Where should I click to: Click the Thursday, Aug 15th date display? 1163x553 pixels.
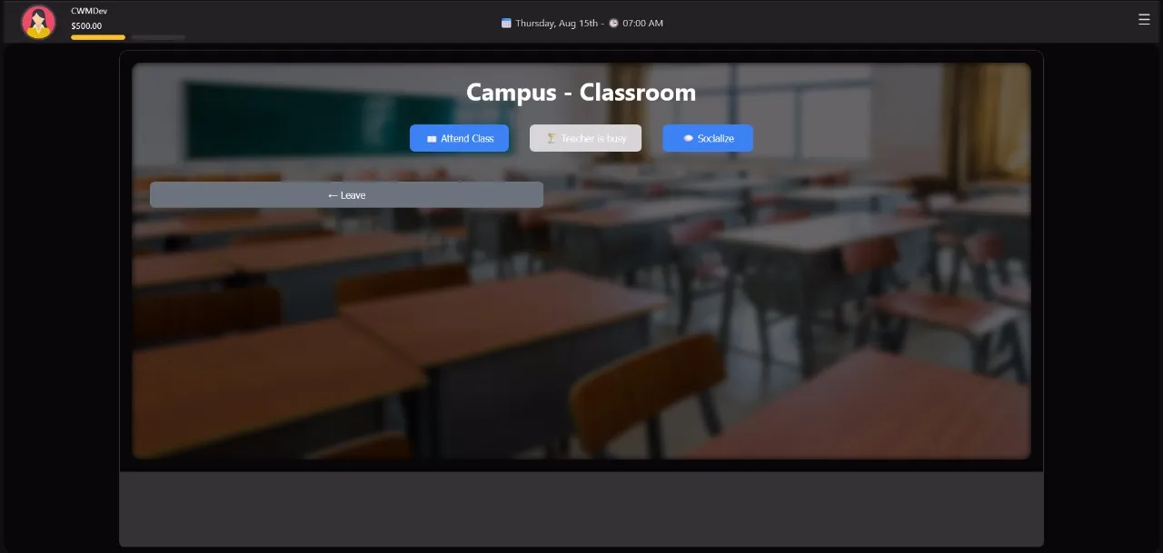557,23
